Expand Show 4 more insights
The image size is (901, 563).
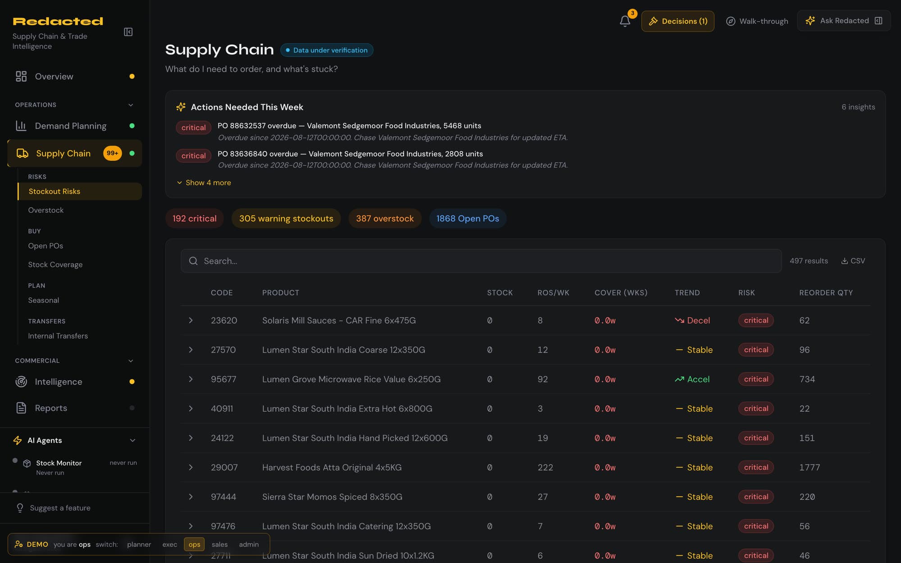(x=204, y=182)
